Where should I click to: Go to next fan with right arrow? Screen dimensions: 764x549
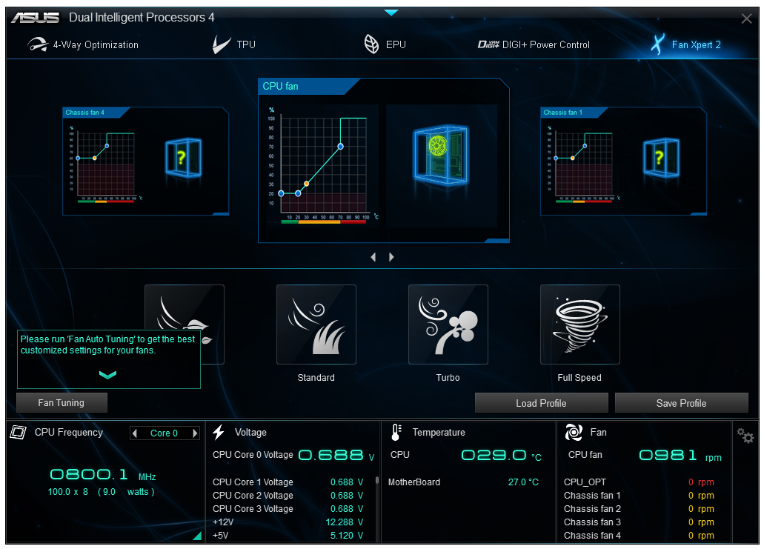point(391,257)
